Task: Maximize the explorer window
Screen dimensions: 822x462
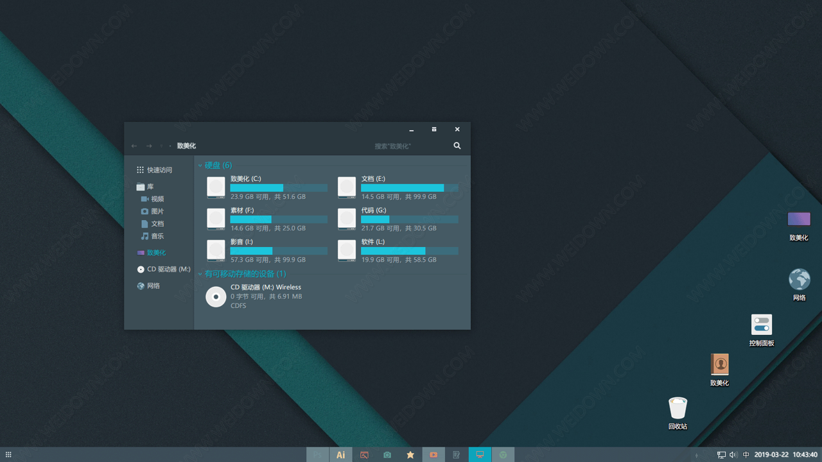Action: (x=434, y=130)
